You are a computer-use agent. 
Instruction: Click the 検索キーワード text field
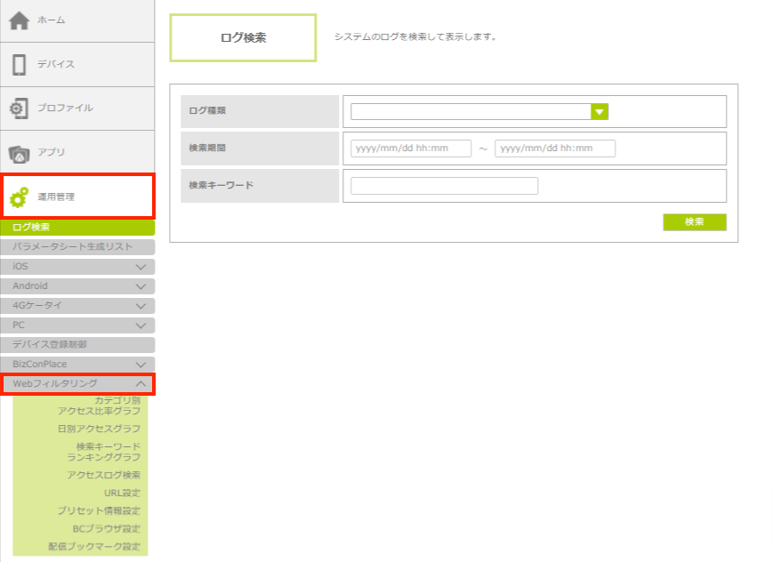pos(445,186)
